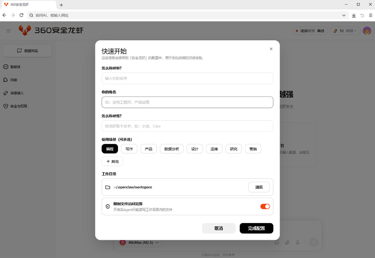Select the 360安全龙虾 browser tab
Screen dimensions: 375x258
click(28, 4)
